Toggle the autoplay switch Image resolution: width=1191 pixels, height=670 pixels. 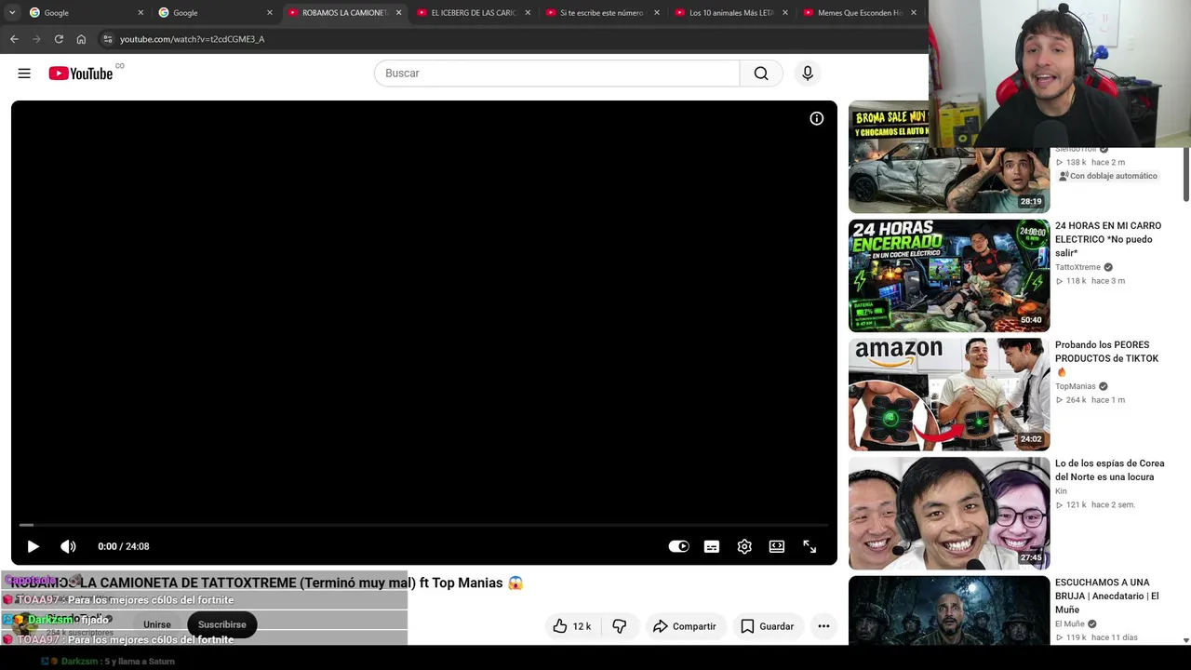(x=679, y=546)
